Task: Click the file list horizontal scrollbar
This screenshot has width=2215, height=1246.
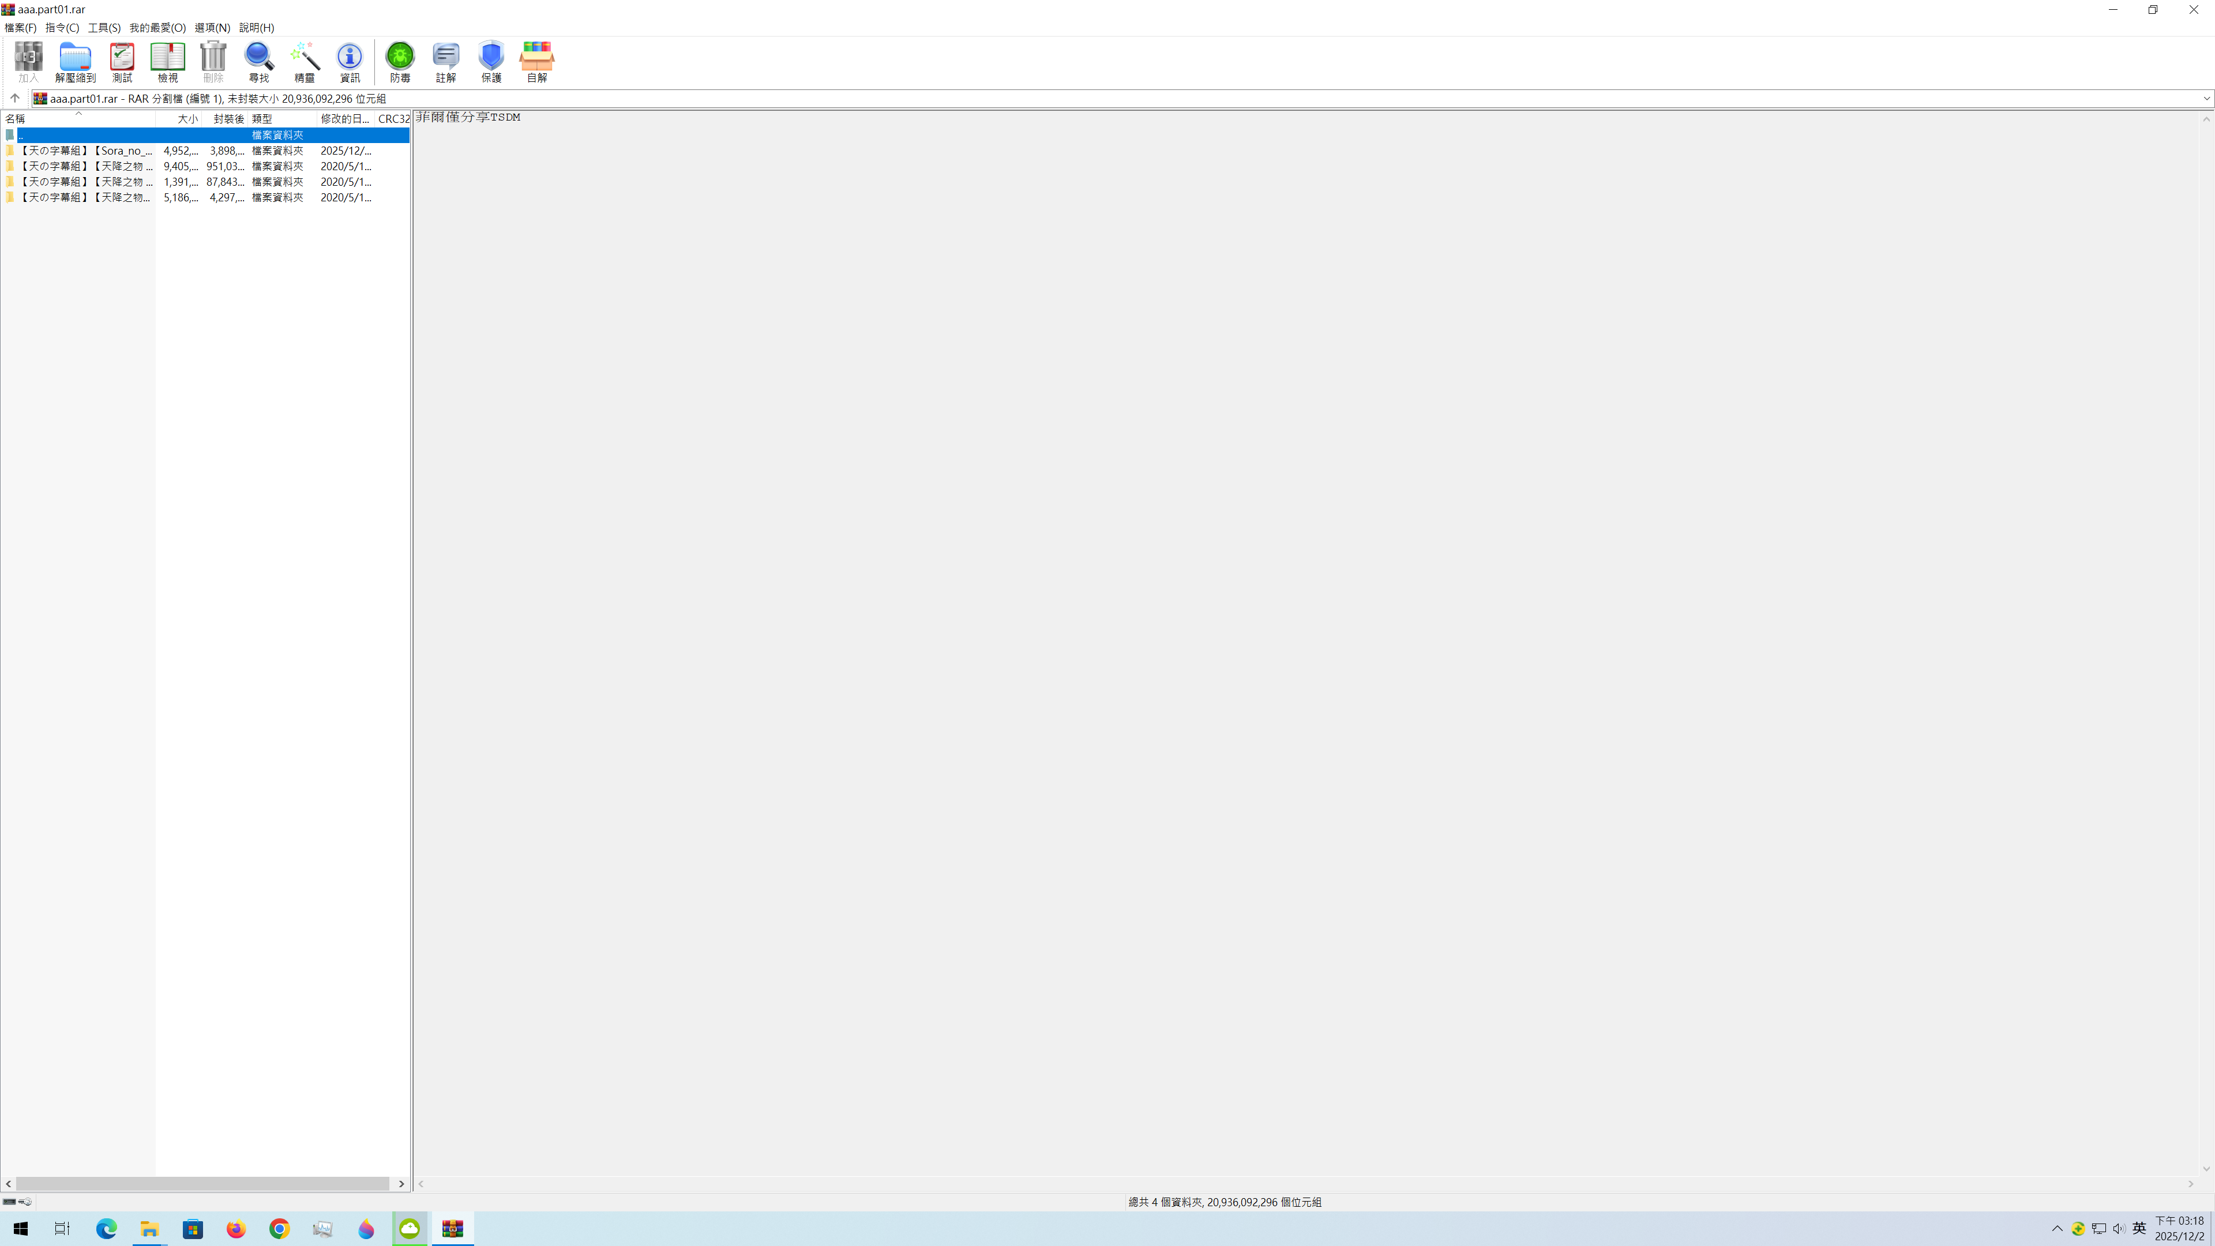Action: click(203, 1183)
